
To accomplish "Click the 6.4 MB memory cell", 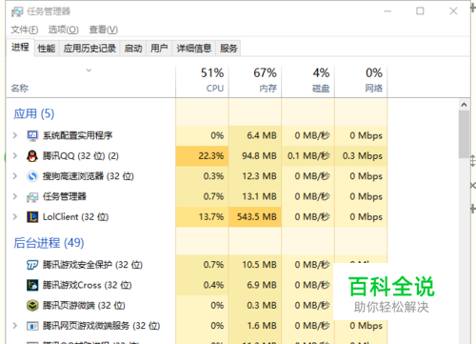I will click(x=255, y=135).
